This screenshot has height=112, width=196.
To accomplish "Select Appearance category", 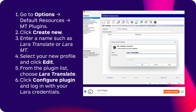I will click(x=87, y=19).
